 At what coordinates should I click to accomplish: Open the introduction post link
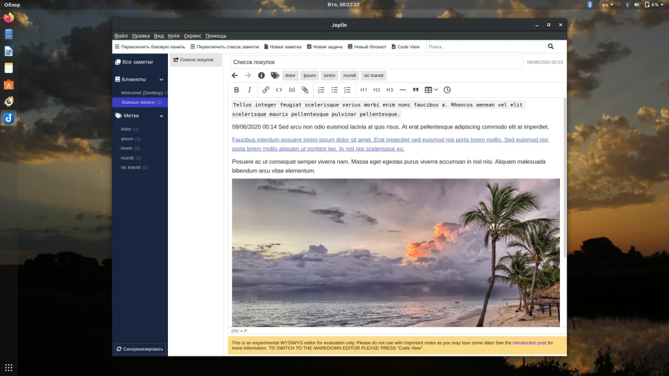[529, 343]
